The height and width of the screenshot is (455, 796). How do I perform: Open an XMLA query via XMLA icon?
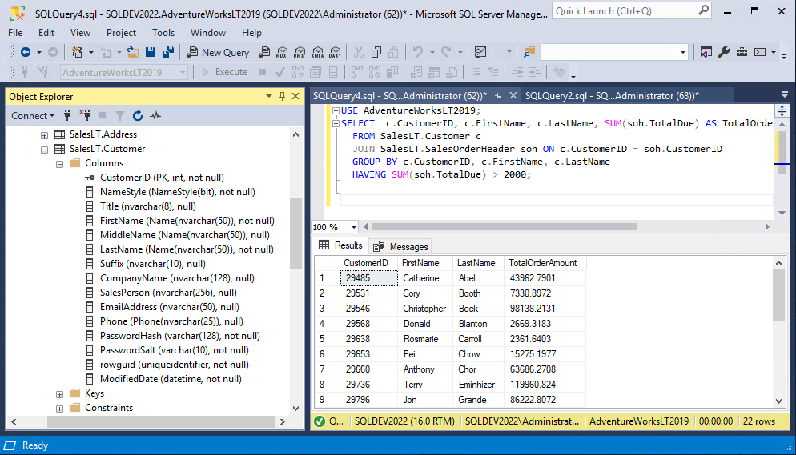click(317, 52)
